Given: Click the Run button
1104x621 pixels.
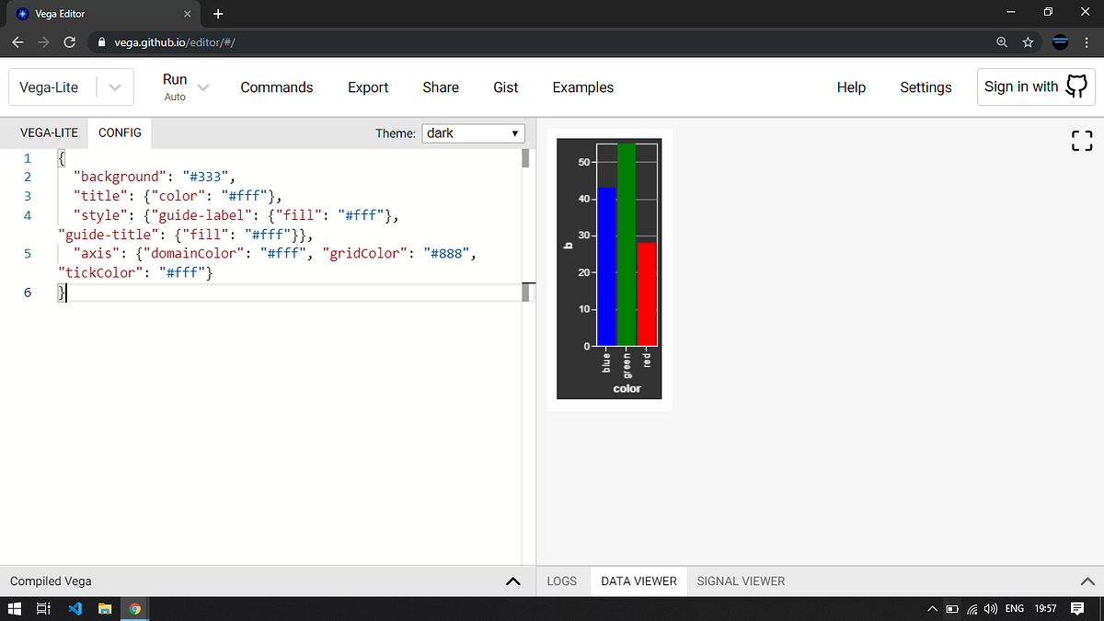Looking at the screenshot, I should coord(174,80).
